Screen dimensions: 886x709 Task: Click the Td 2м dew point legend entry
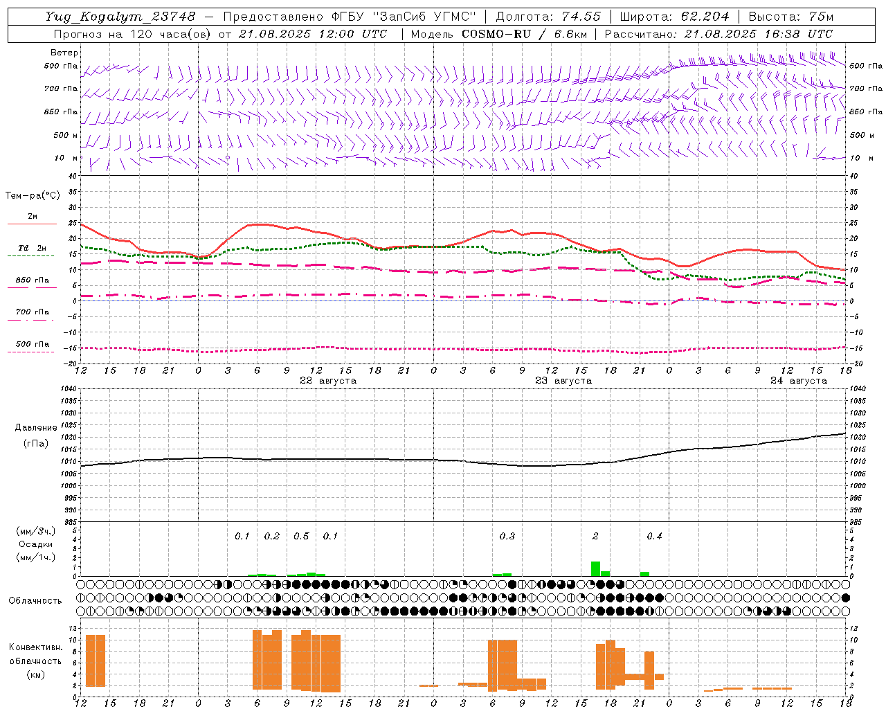33,248
